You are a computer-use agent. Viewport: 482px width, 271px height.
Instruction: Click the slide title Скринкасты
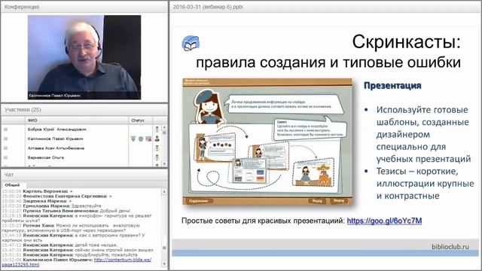[x=407, y=42]
